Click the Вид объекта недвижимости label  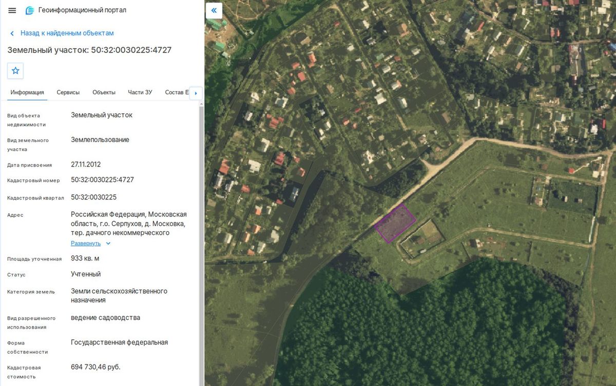[27, 120]
